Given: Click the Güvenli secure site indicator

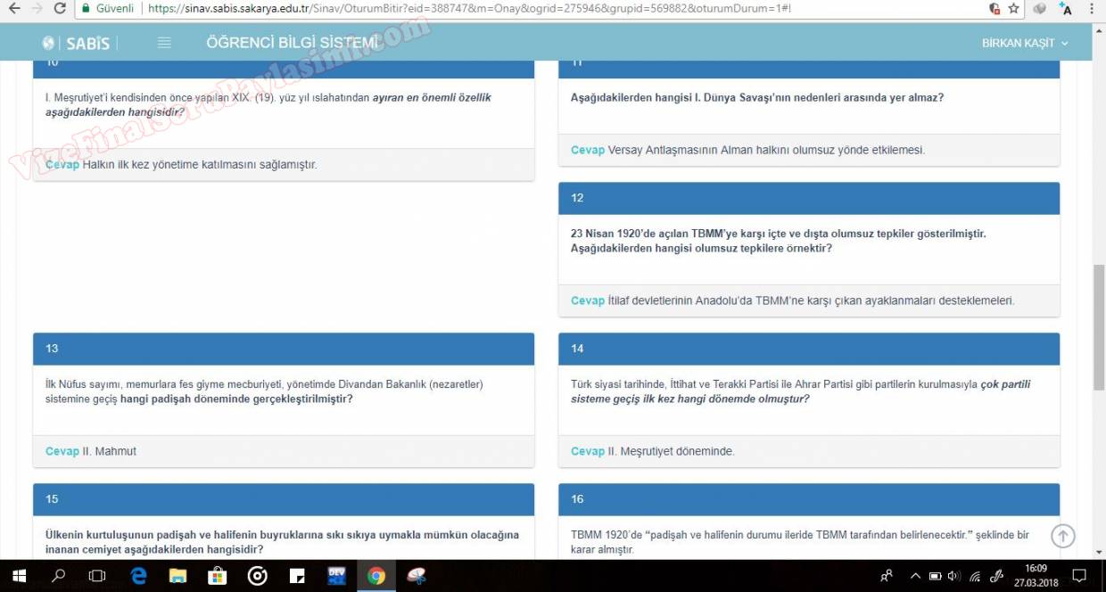Looking at the screenshot, I should coord(107,9).
